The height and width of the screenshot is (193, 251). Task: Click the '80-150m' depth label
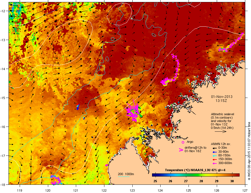224,156
